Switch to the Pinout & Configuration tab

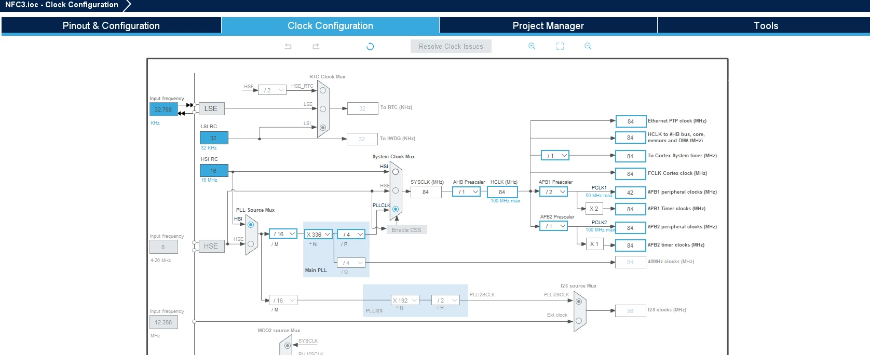pos(111,25)
